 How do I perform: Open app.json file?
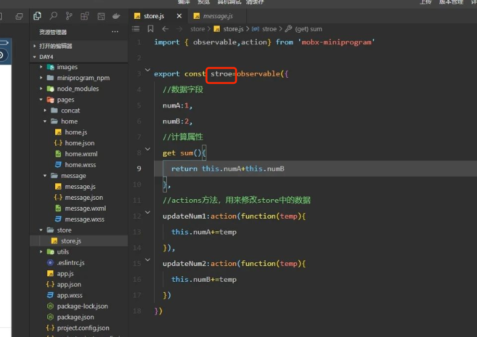click(x=79, y=284)
